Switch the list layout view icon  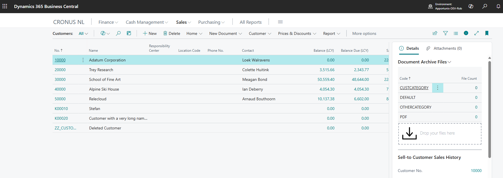click(x=456, y=33)
